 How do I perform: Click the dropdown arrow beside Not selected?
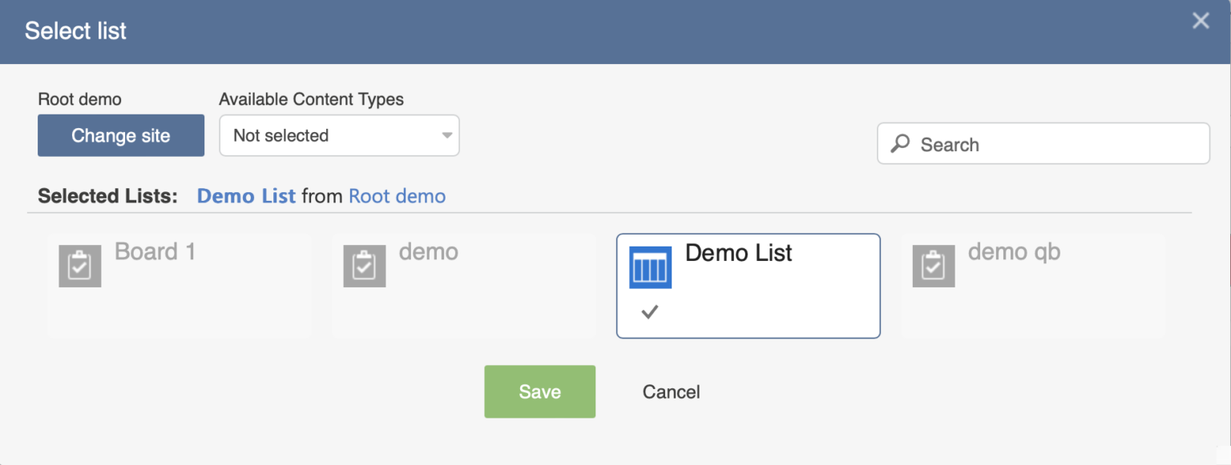click(x=447, y=135)
